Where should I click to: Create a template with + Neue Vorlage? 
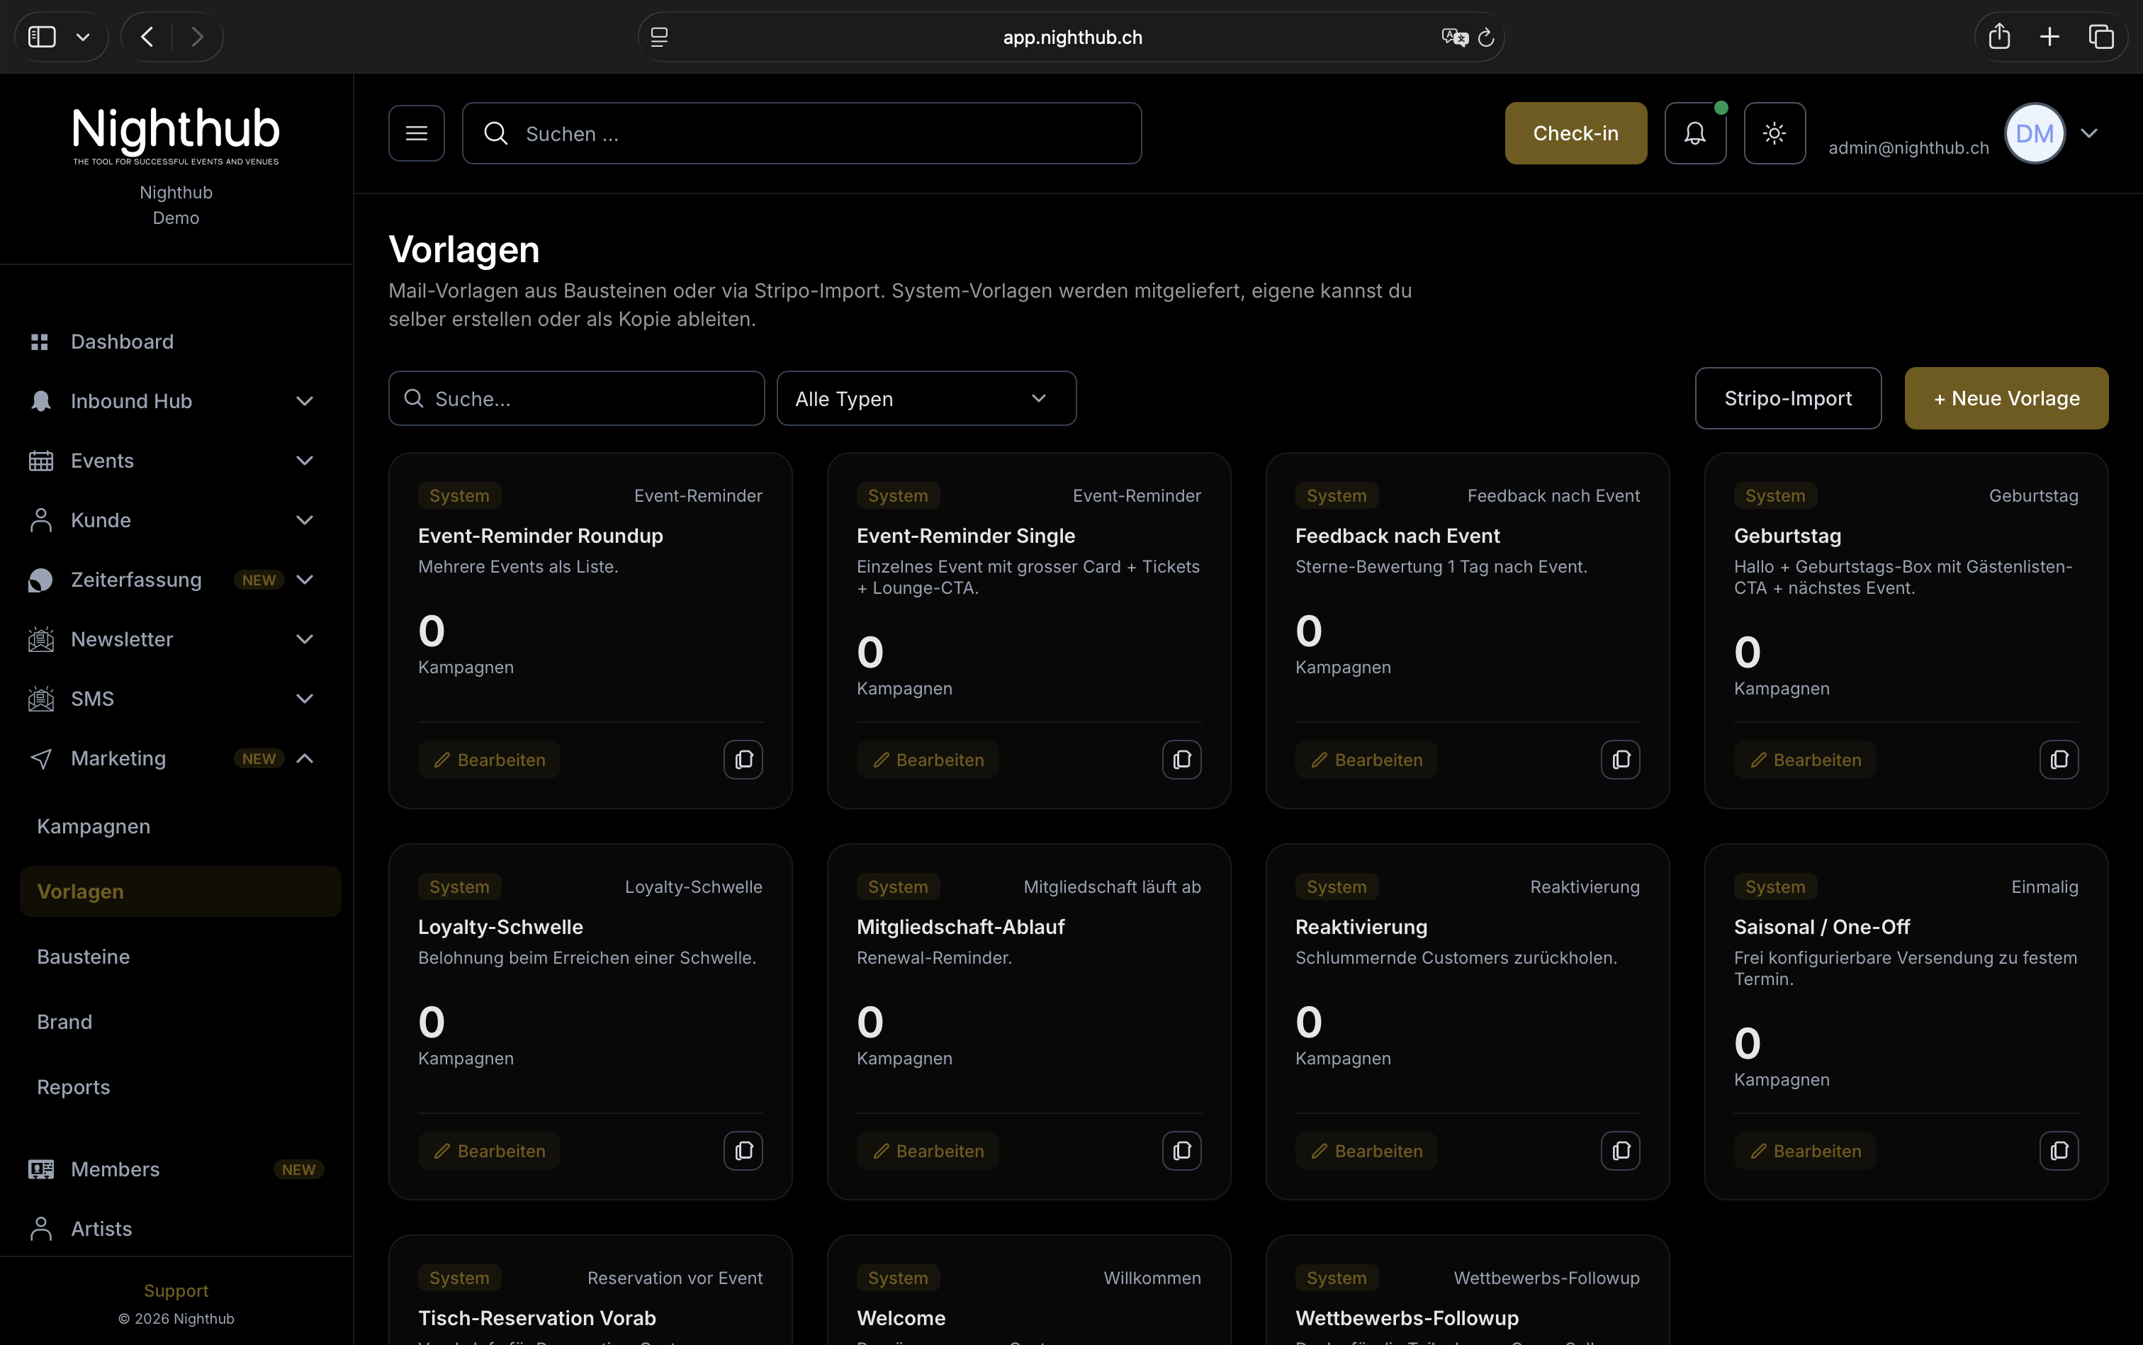[x=2006, y=398]
